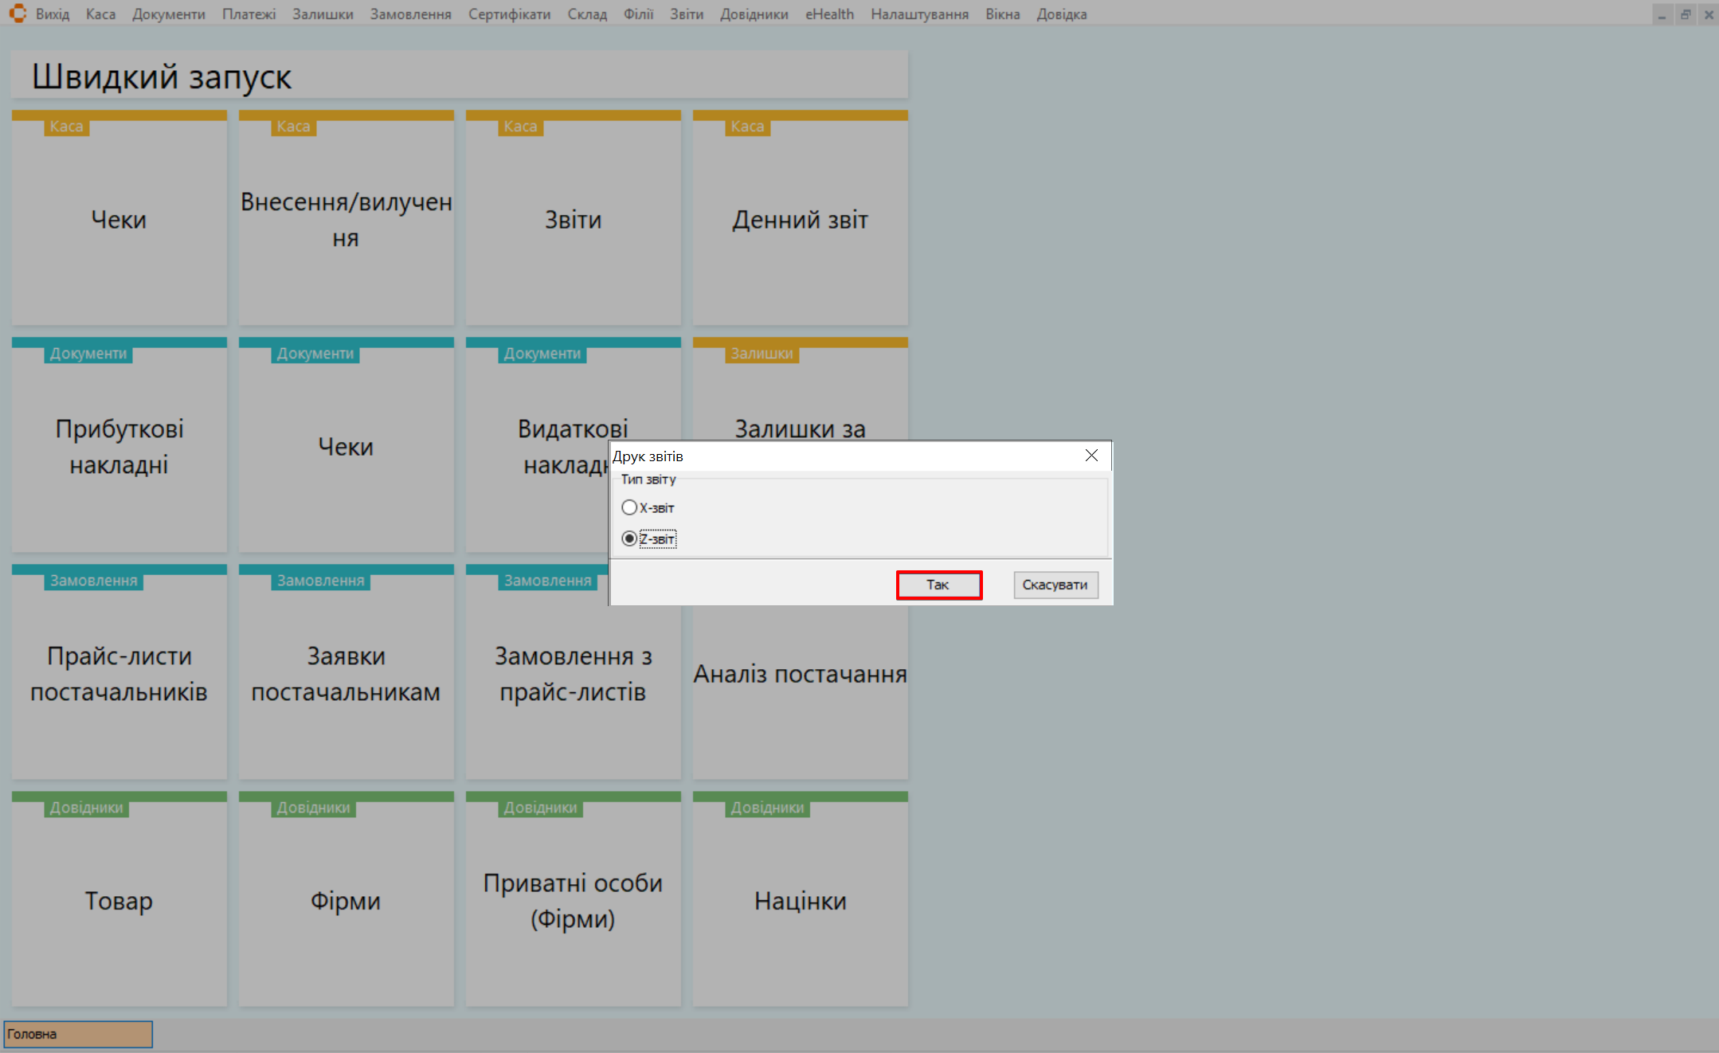This screenshot has width=1719, height=1053.
Task: Expand the Звіти menu in menu bar
Action: [x=686, y=14]
